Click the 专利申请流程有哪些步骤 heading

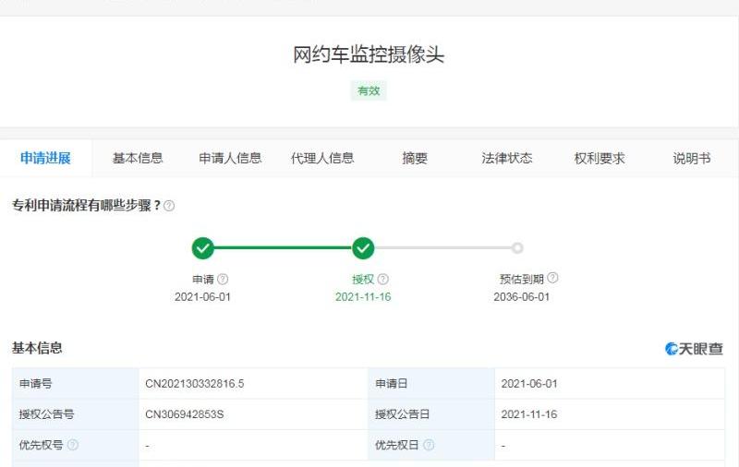click(x=86, y=206)
